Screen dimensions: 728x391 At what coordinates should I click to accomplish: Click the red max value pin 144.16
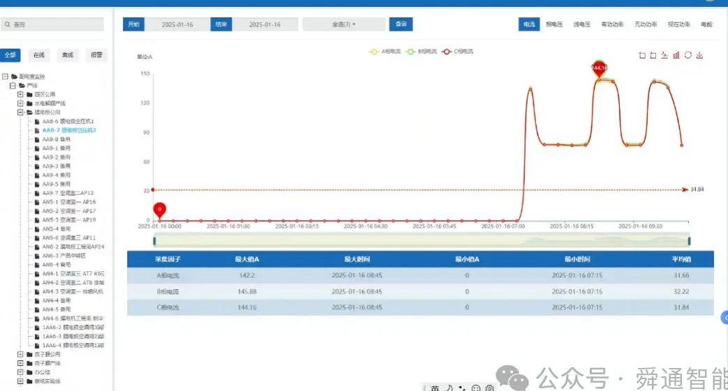[600, 68]
